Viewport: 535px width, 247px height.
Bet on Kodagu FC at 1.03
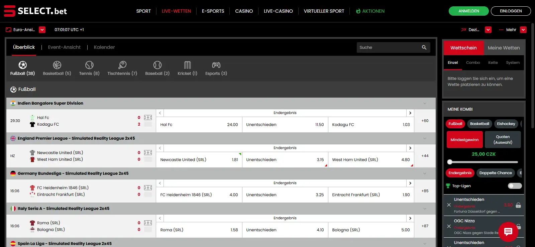coord(371,125)
